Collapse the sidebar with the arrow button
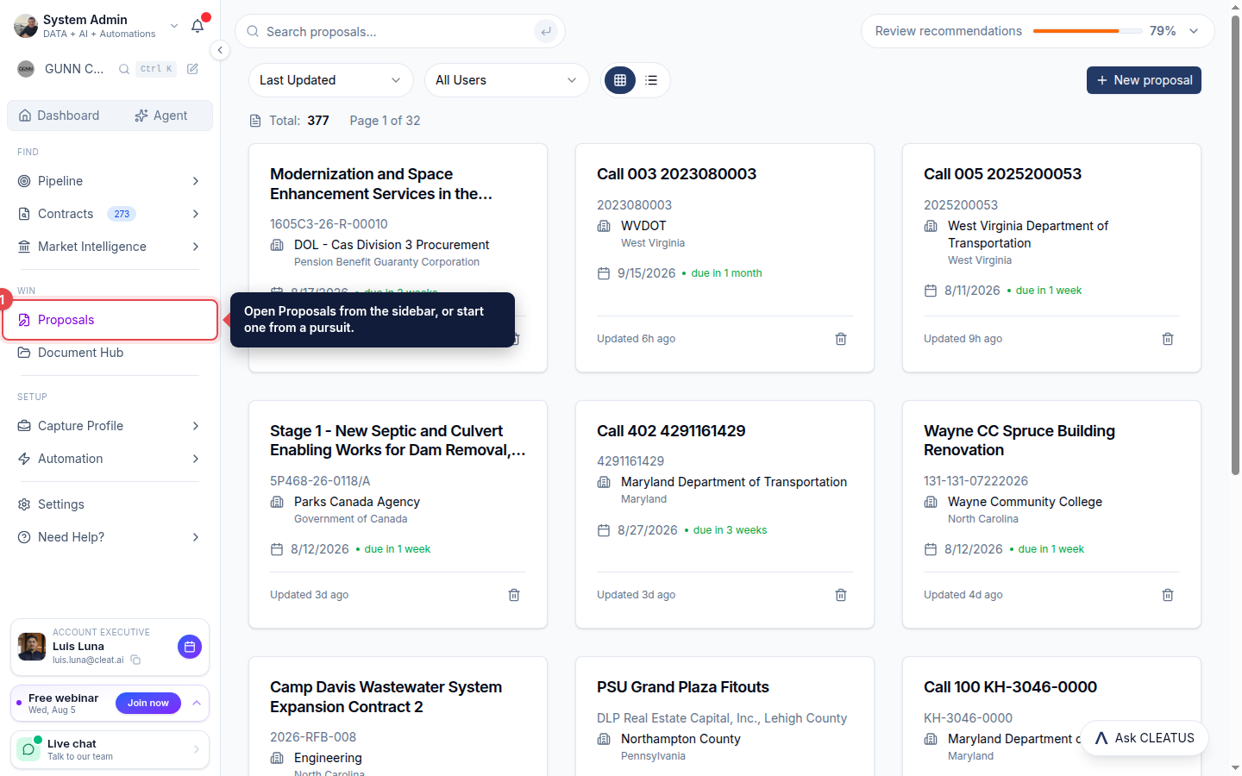The width and height of the screenshot is (1242, 776). point(220,50)
